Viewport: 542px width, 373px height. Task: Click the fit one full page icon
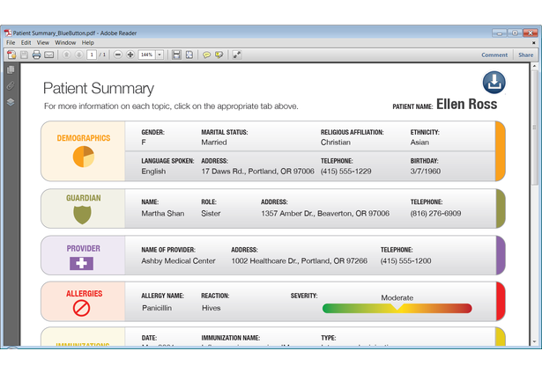(189, 55)
